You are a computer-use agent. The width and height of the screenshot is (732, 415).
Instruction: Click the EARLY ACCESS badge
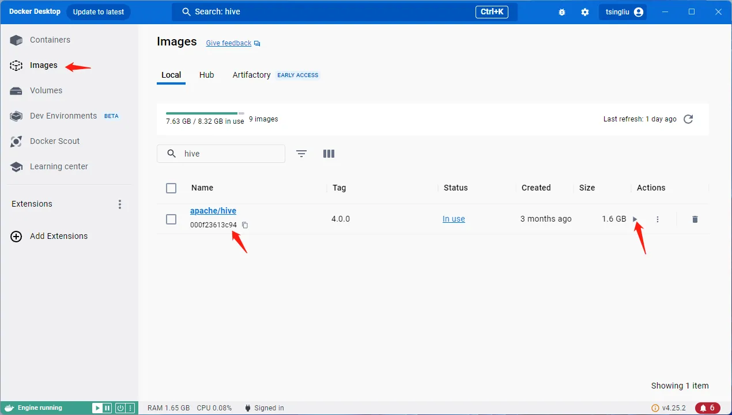coord(298,75)
